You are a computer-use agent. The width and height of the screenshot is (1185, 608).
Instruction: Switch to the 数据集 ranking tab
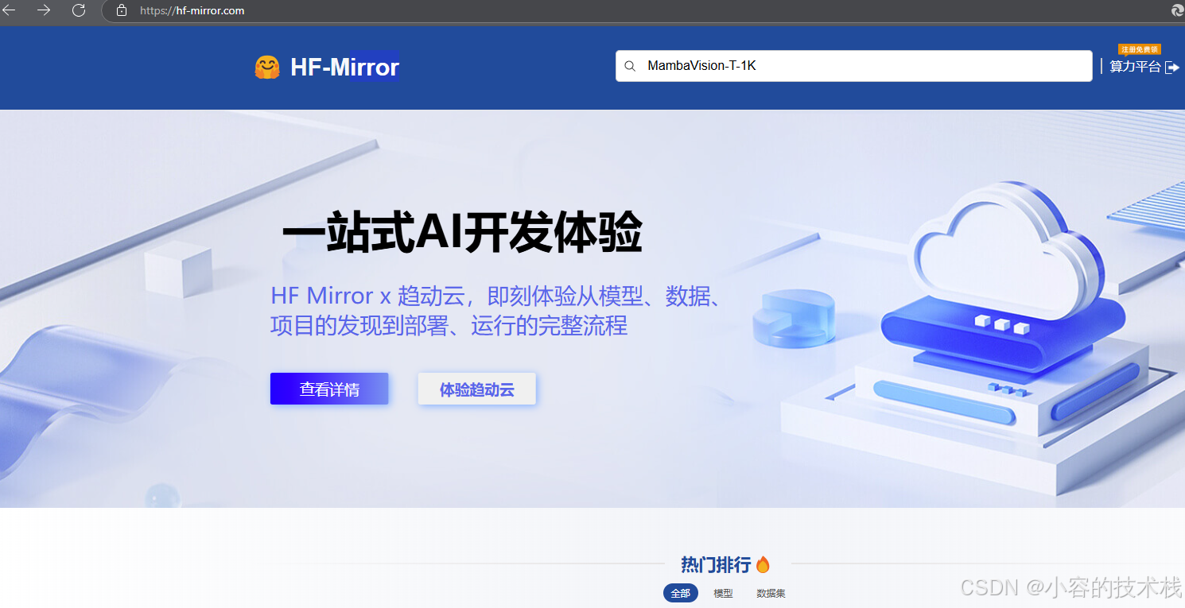point(771,594)
